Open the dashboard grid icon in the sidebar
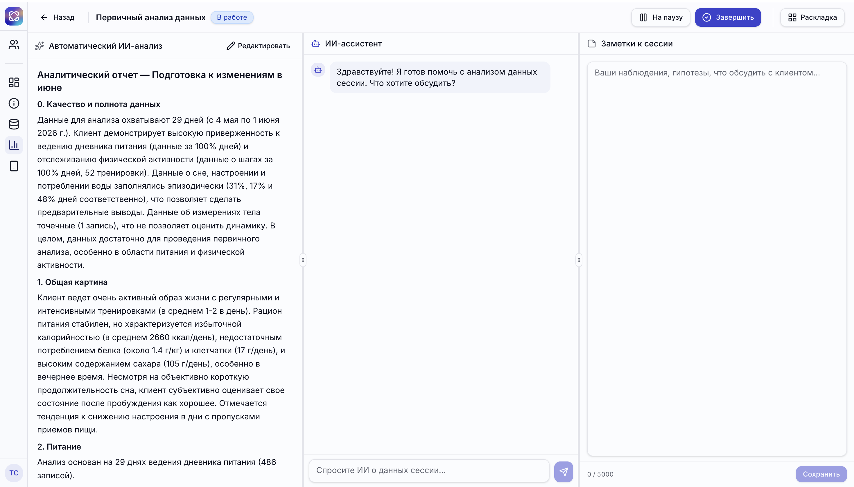 pos(14,82)
